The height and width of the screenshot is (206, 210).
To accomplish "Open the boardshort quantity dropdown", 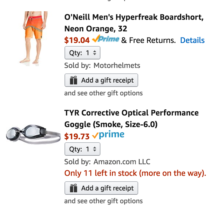I will 82,53.
